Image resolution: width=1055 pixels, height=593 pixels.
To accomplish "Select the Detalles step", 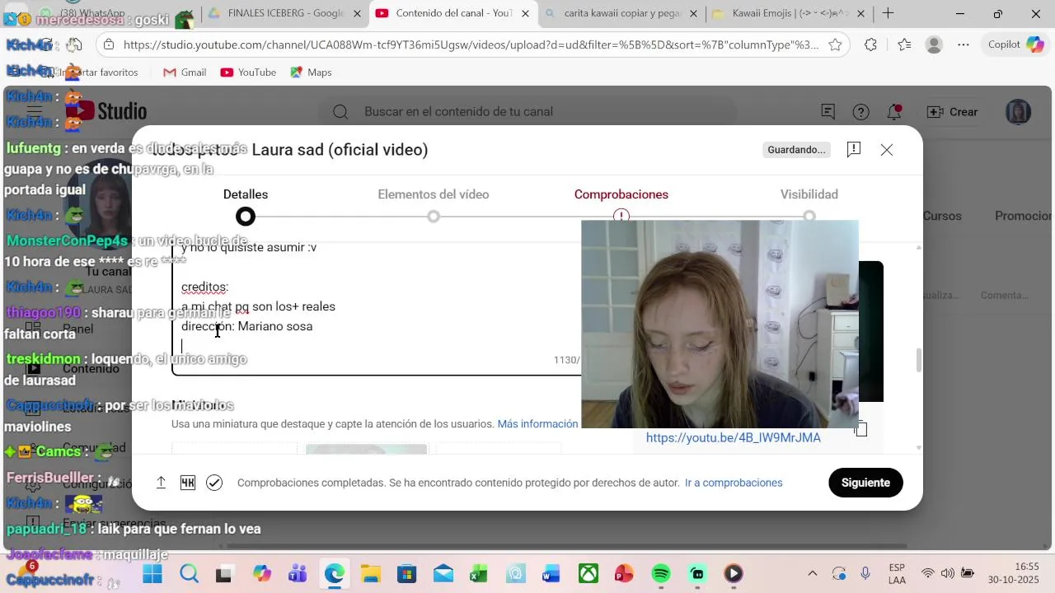I will (x=246, y=194).
